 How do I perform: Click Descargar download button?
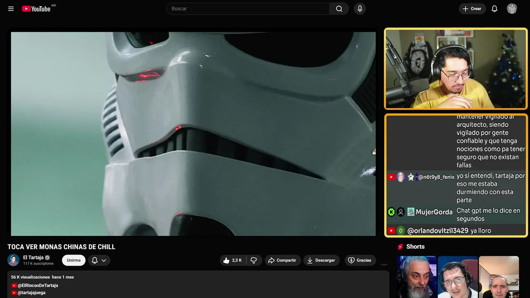pos(321,260)
